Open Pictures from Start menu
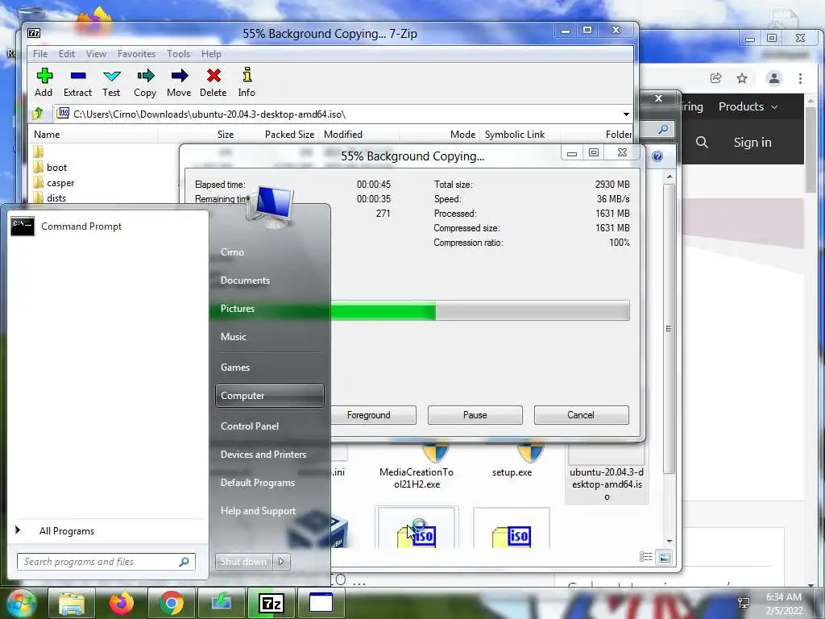The image size is (825, 619). click(238, 309)
